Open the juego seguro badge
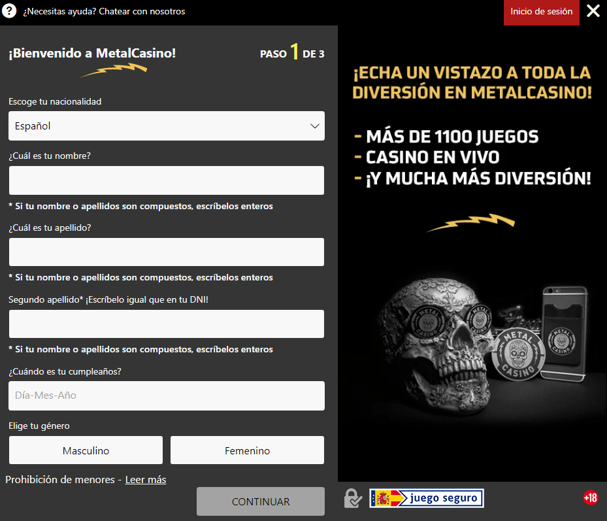This screenshot has height=521, width=607. pos(427,498)
